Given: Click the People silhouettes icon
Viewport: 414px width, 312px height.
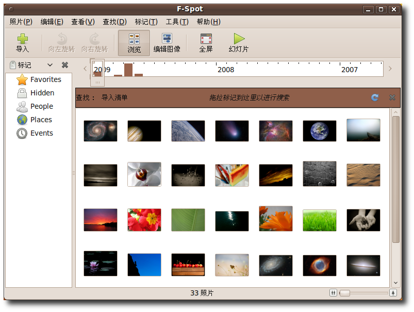Looking at the screenshot, I should pyautogui.click(x=22, y=106).
